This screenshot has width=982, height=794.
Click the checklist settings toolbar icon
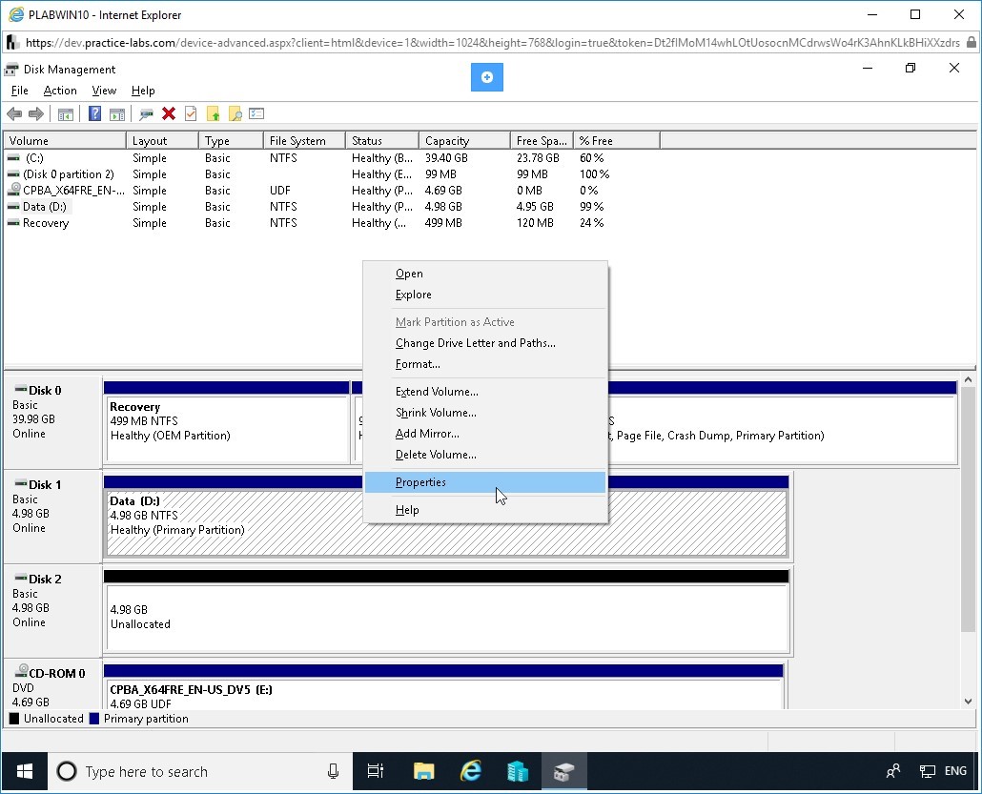coord(256,114)
